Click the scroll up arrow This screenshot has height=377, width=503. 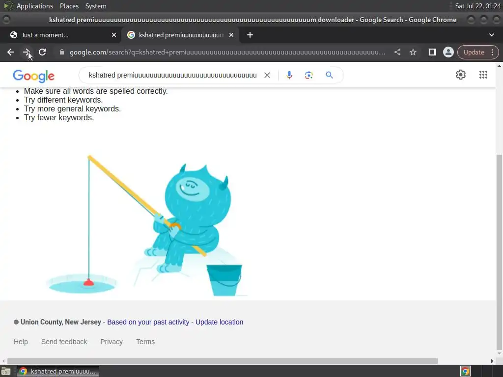click(x=499, y=66)
